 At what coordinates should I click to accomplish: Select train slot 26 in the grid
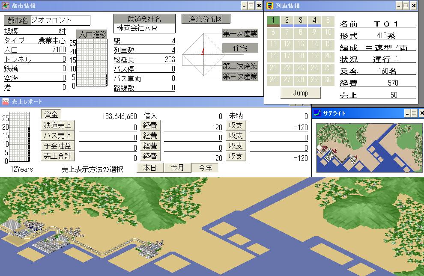pos(273,80)
